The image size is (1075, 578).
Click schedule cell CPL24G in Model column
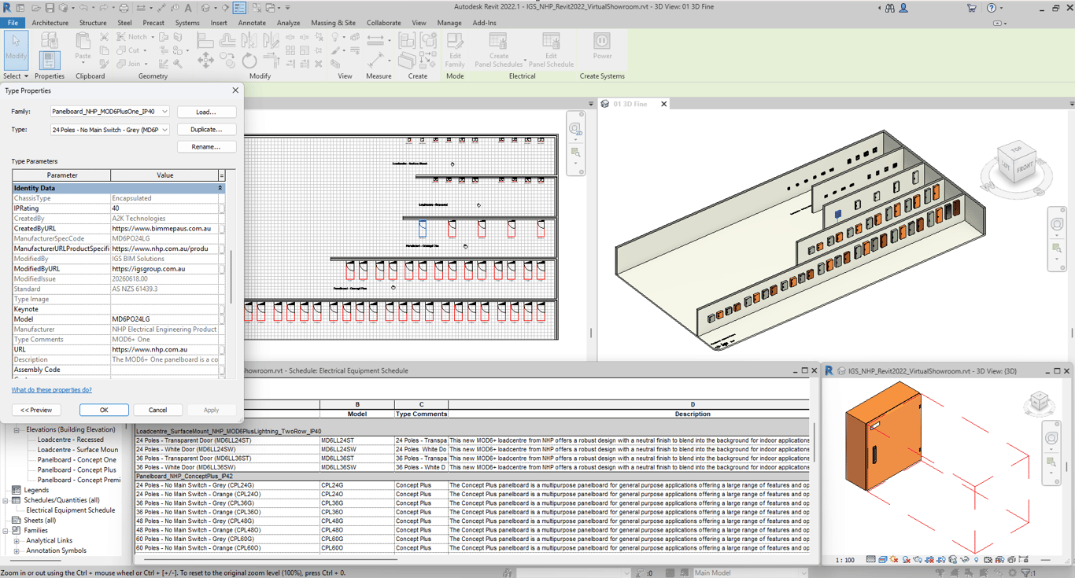coord(356,485)
